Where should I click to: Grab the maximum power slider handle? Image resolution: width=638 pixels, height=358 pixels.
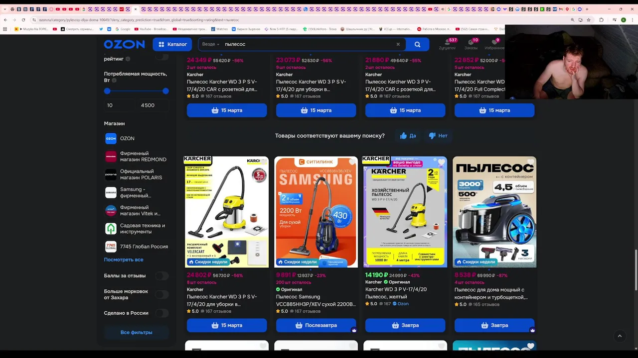(165, 91)
